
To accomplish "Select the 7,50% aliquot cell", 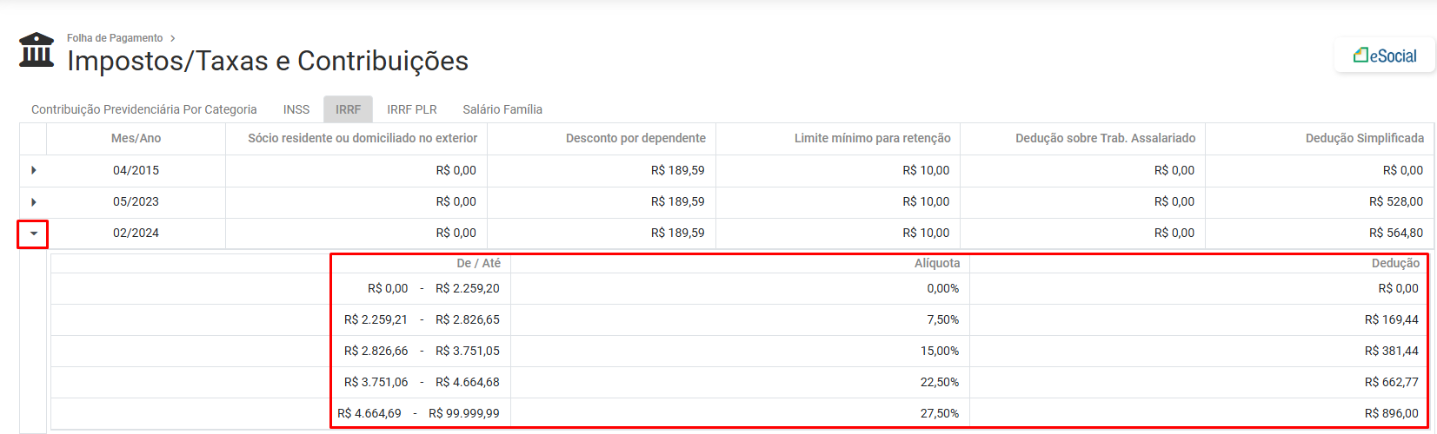I will [x=942, y=319].
